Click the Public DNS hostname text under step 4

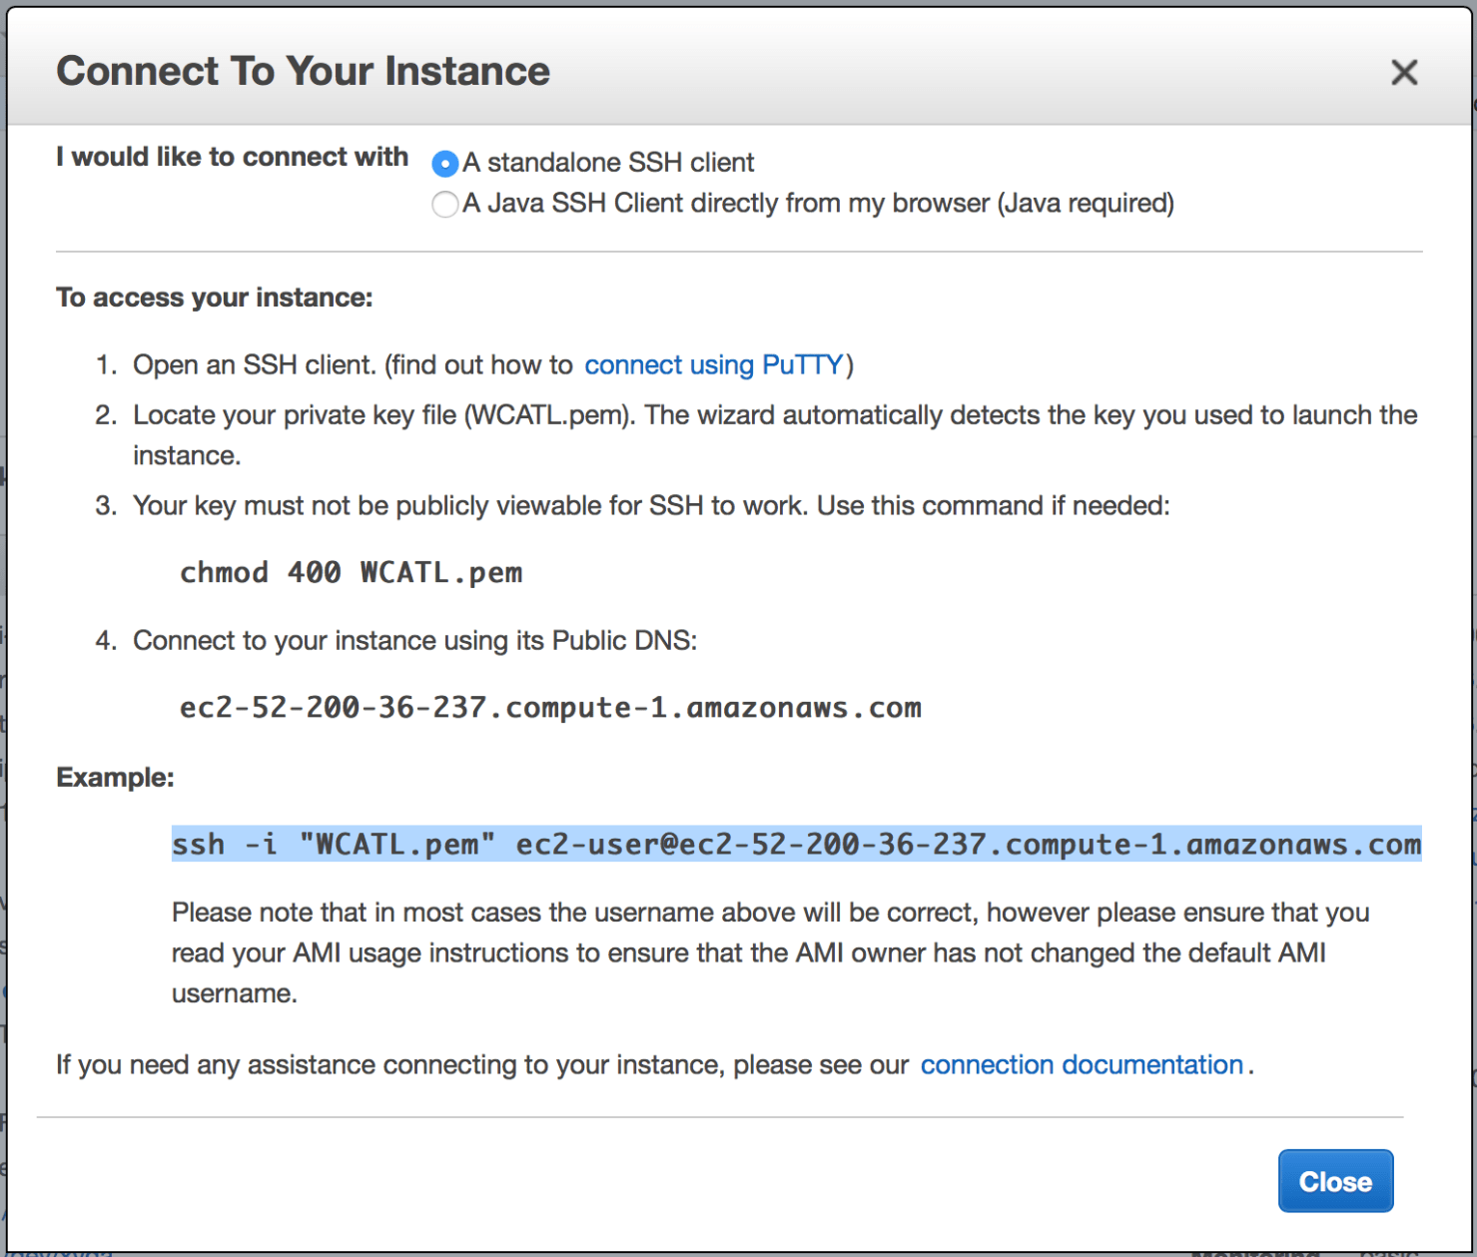tap(550, 708)
